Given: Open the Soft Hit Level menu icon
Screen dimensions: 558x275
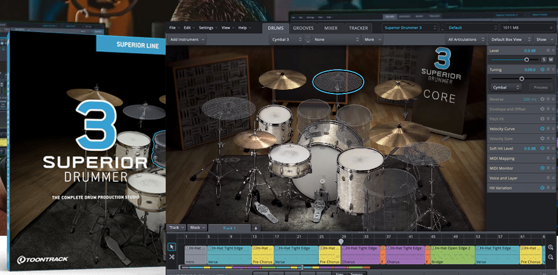Looking at the screenshot, I should pyautogui.click(x=548, y=148).
